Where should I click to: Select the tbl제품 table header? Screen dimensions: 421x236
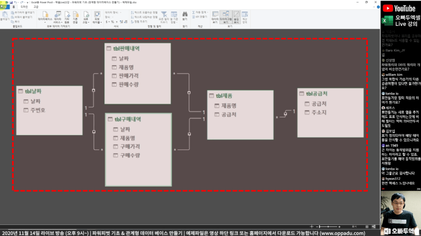coord(240,96)
